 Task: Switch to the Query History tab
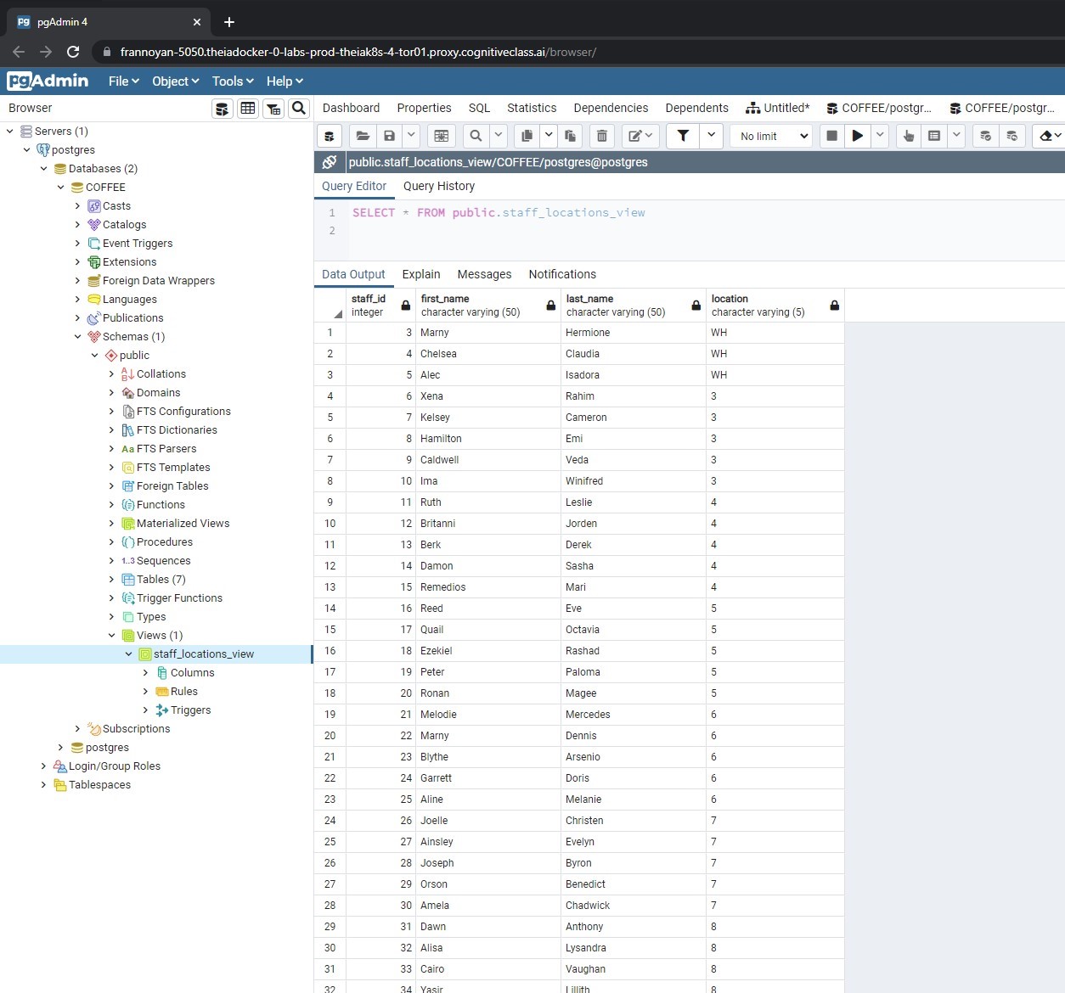[x=439, y=186]
